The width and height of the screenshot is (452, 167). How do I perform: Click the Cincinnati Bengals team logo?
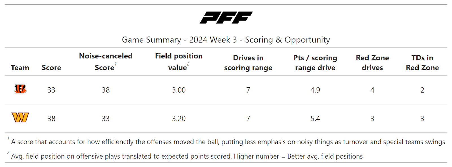tap(20, 89)
